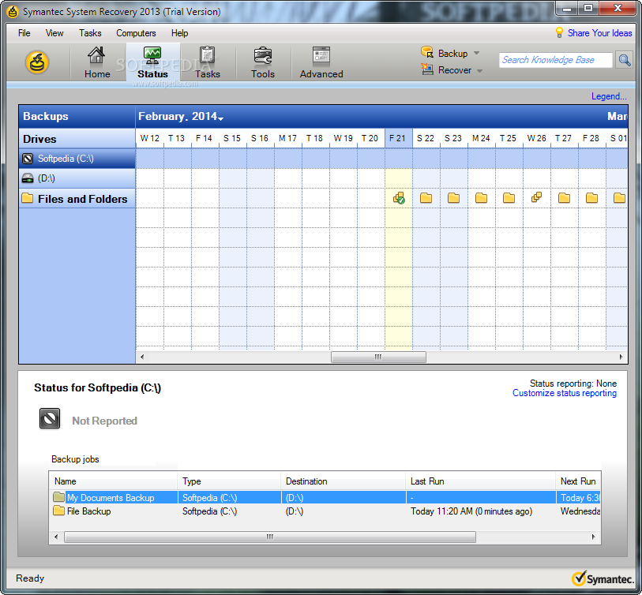Click the scheduled backup folder on S 01

tap(619, 198)
